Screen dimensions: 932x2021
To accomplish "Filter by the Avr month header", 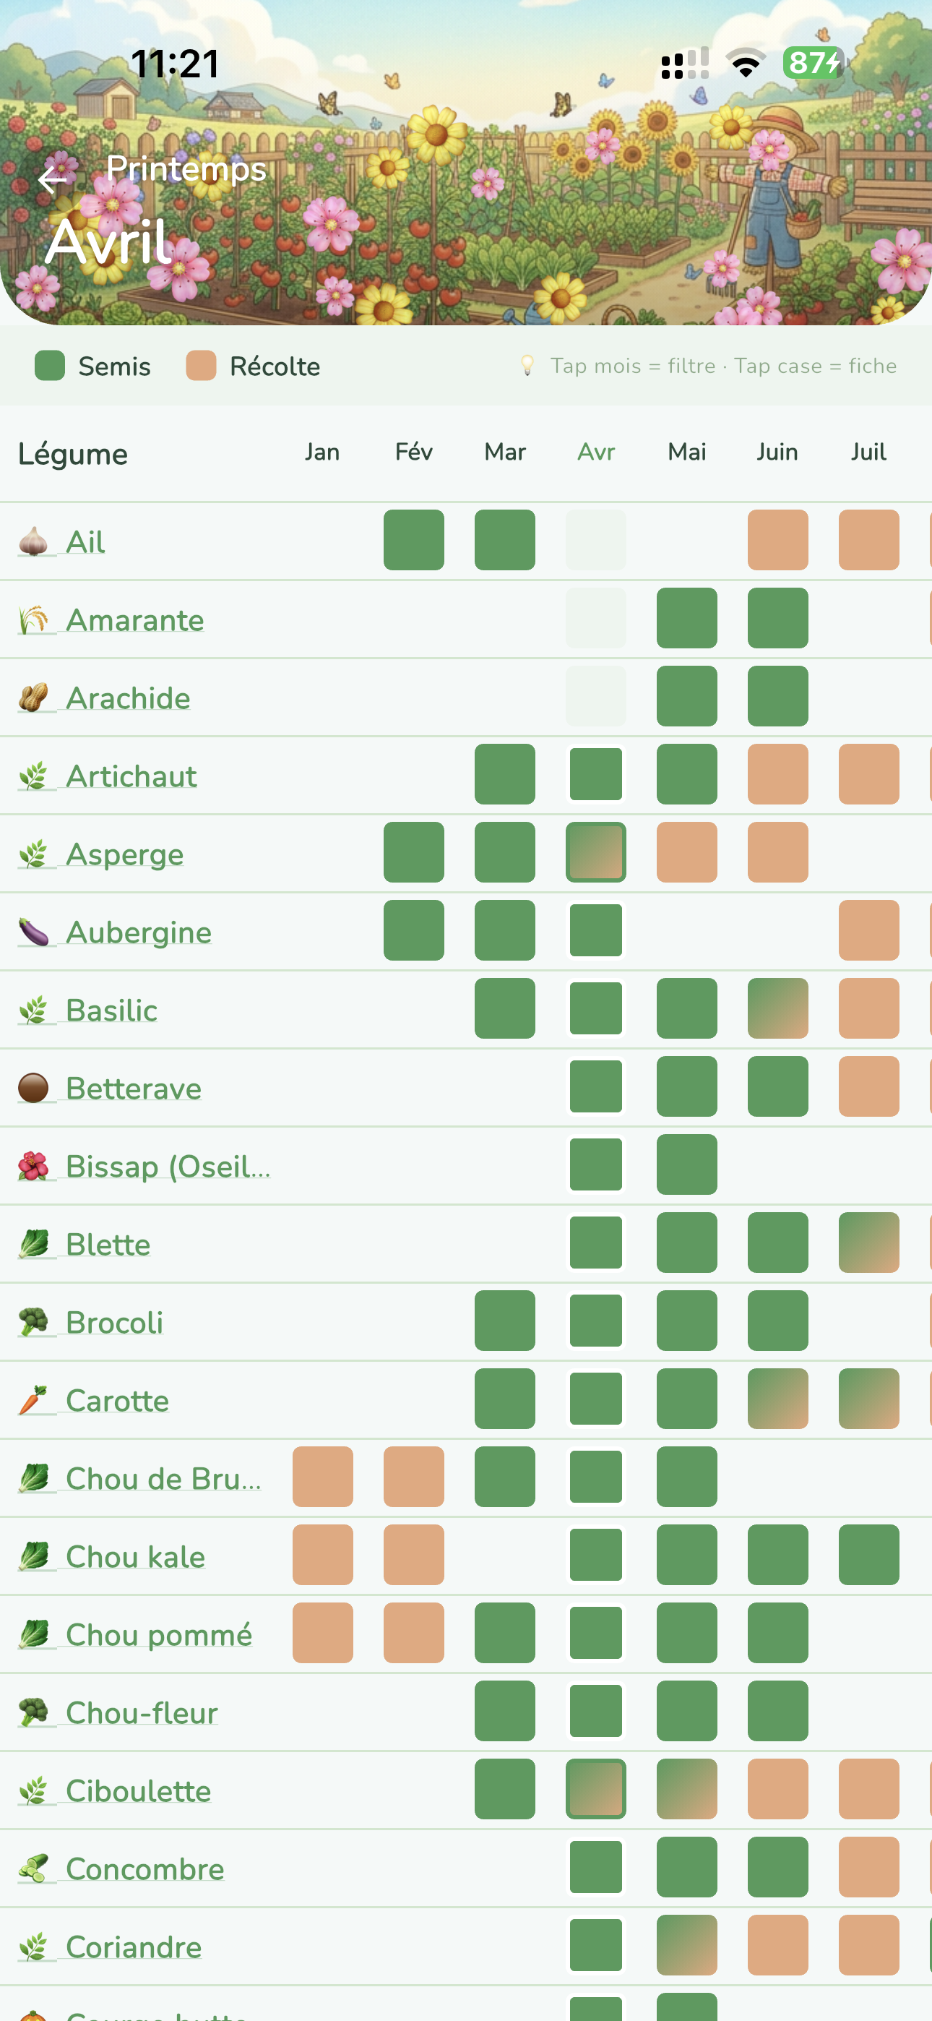I will point(596,452).
